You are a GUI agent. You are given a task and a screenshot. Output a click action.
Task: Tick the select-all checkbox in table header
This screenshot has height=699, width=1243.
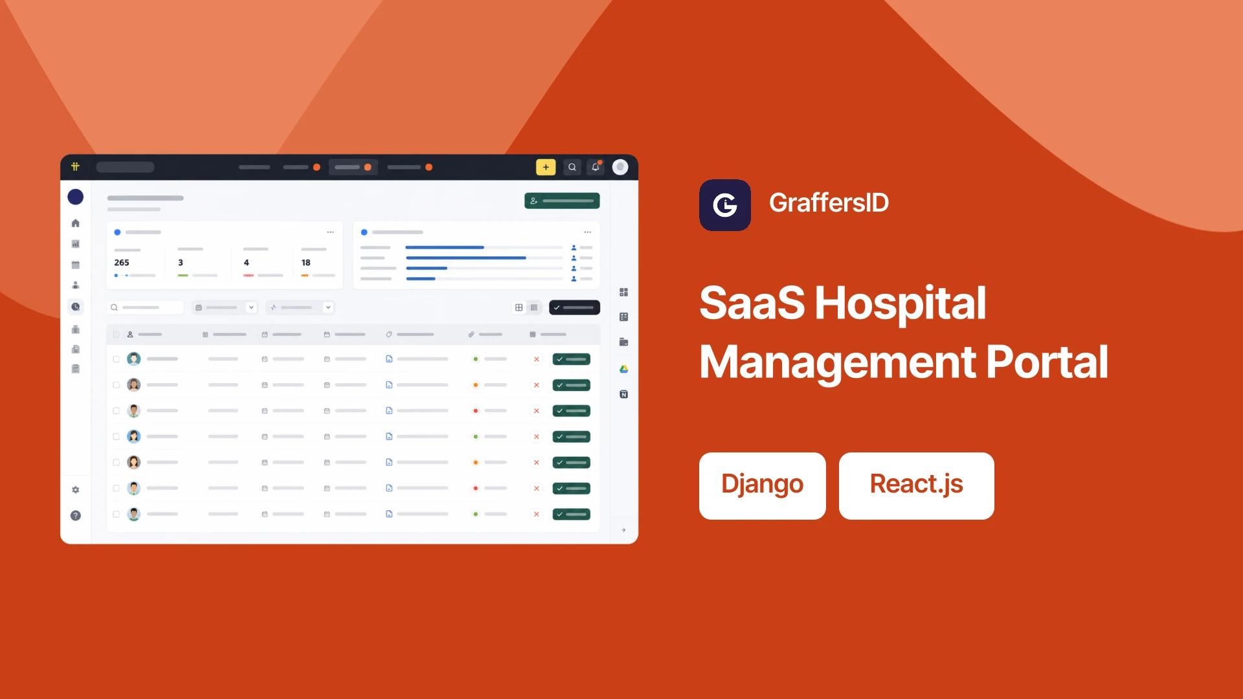[x=117, y=335]
